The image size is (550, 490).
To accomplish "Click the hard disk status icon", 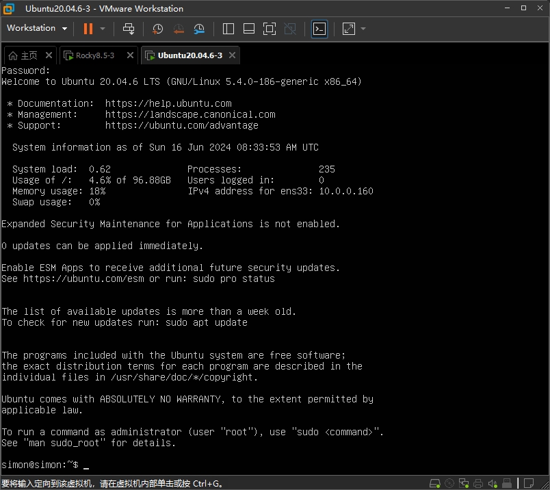I will (435, 483).
